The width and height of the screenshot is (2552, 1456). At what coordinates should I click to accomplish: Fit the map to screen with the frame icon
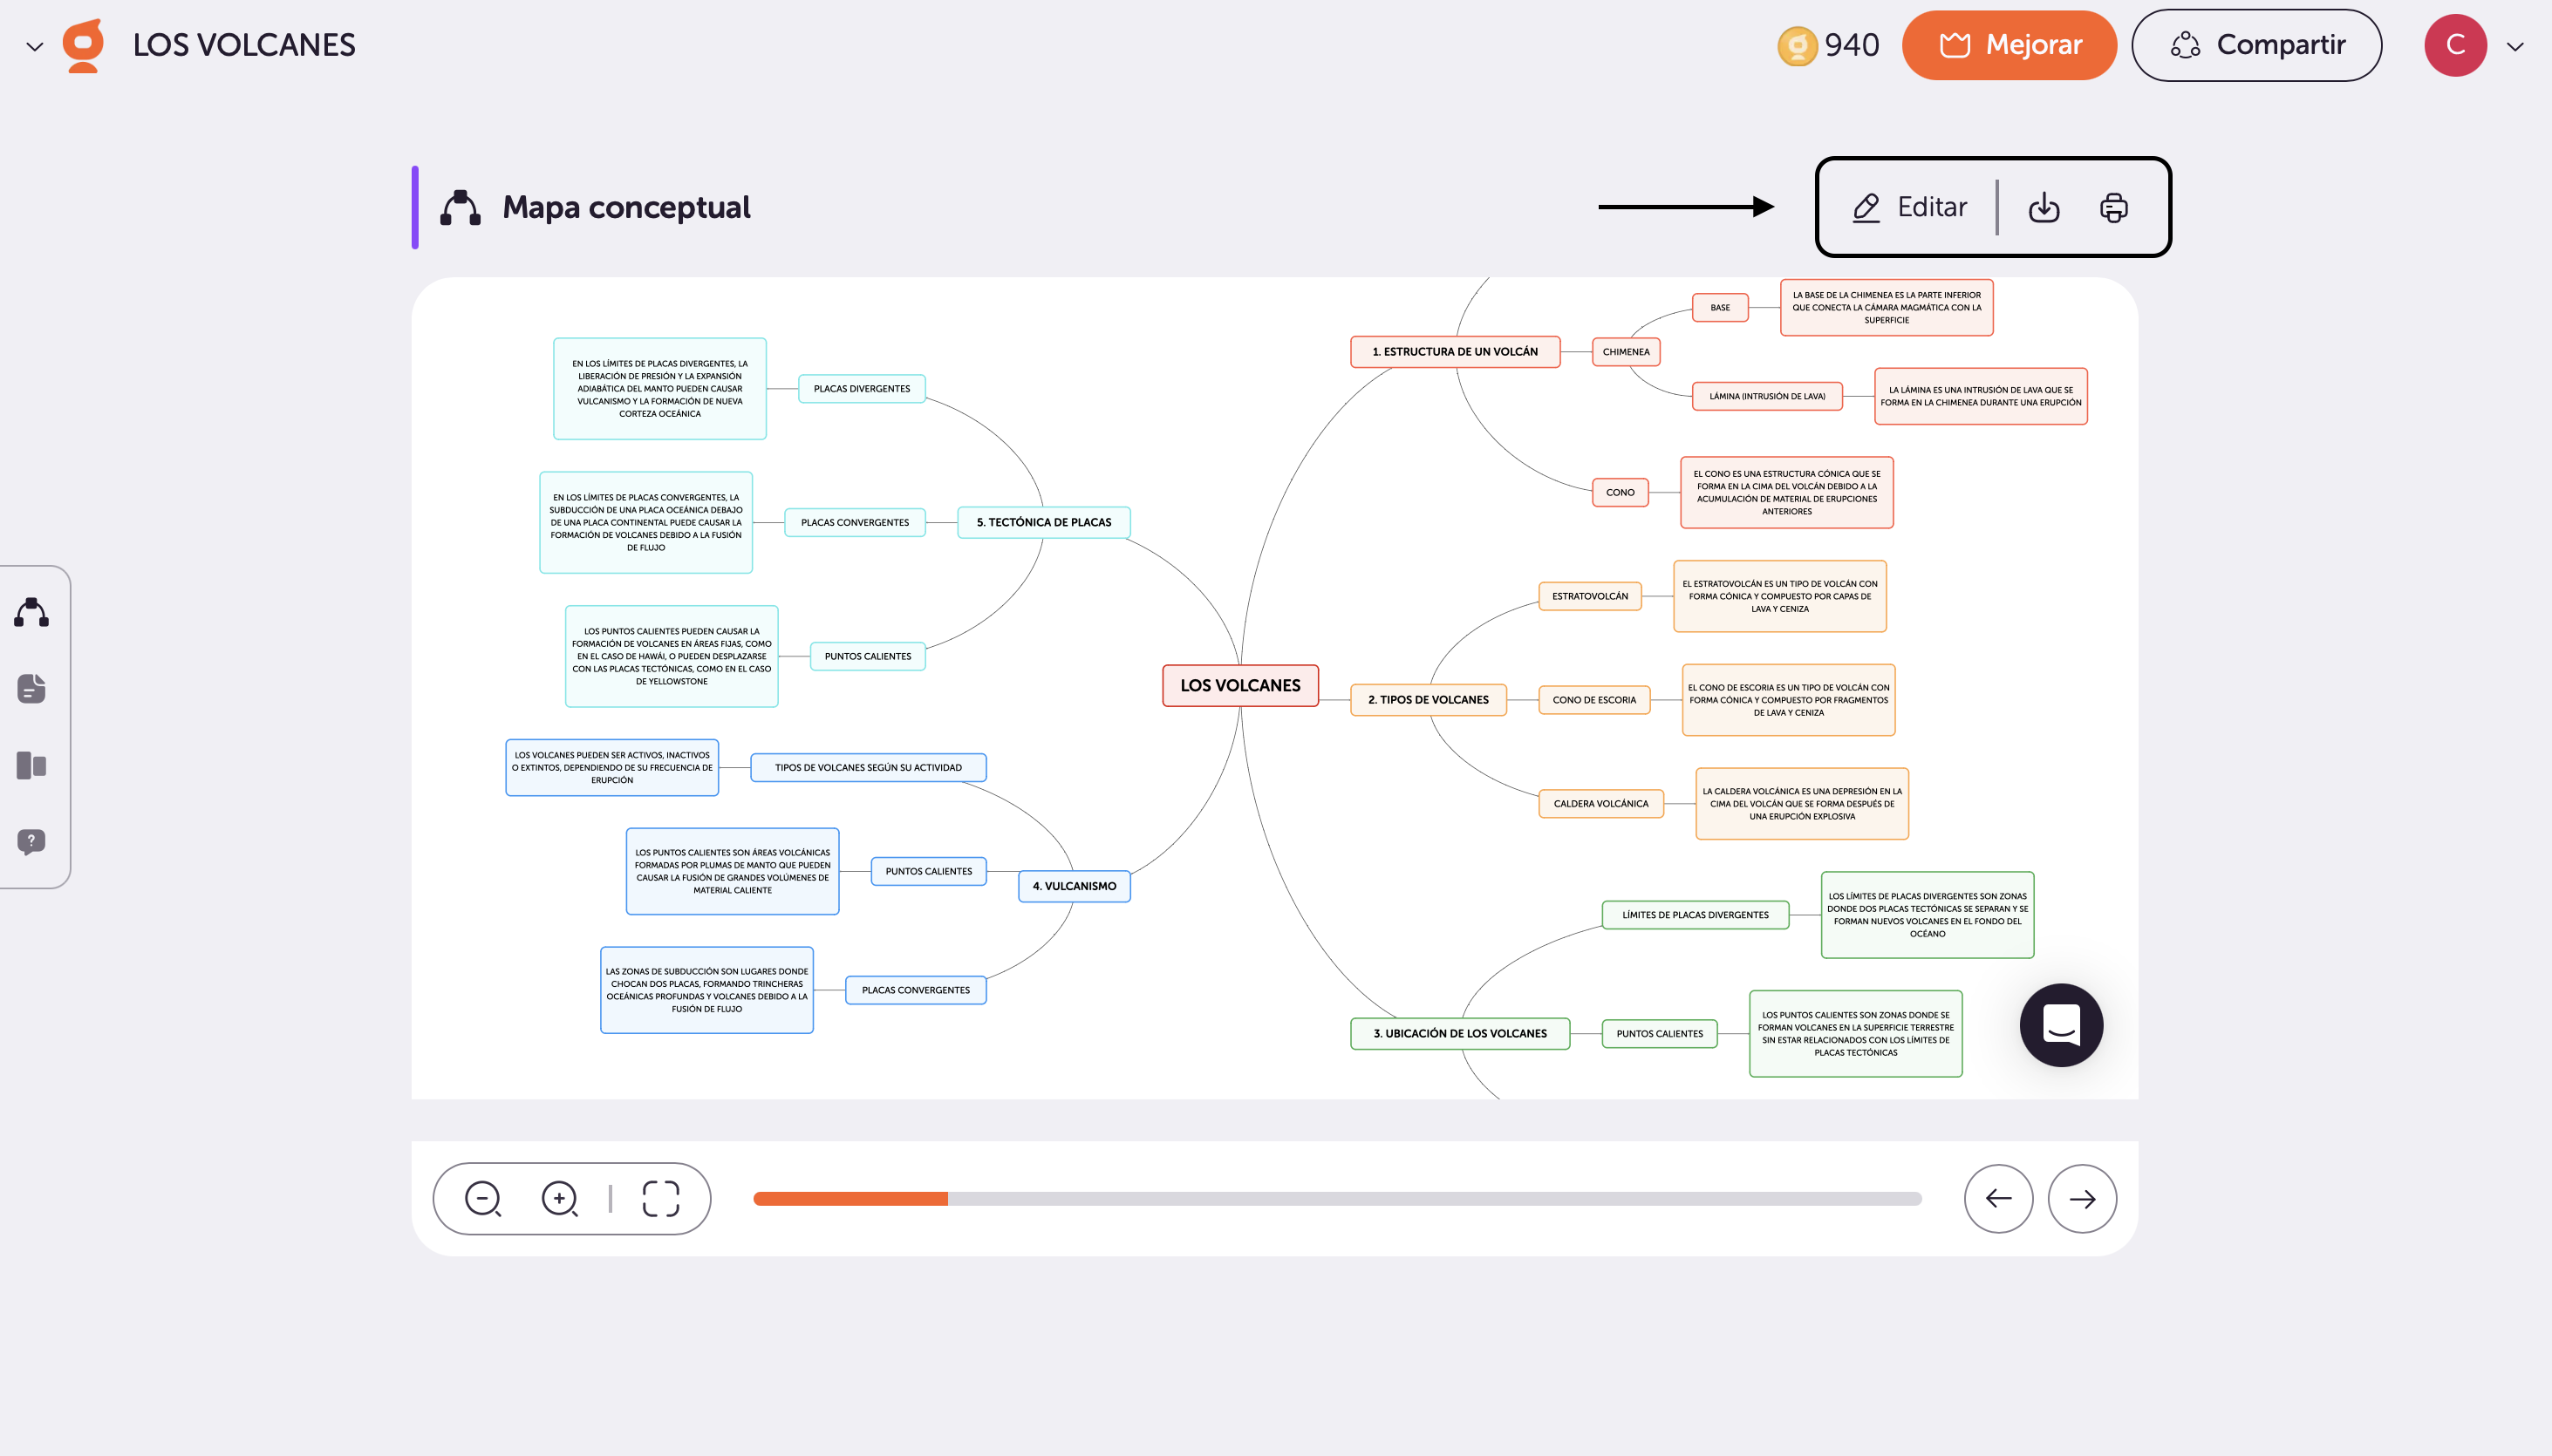(661, 1199)
